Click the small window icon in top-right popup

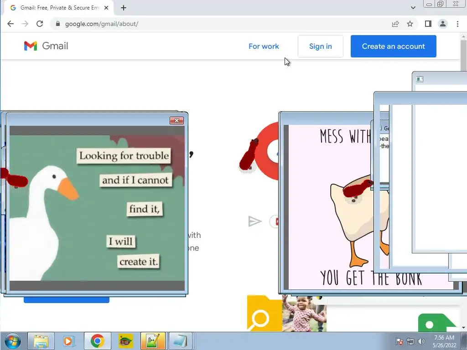pyautogui.click(x=420, y=79)
